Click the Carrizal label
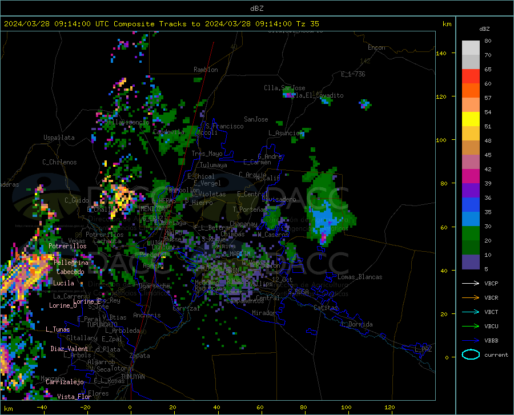514x415 pixels. [186, 308]
